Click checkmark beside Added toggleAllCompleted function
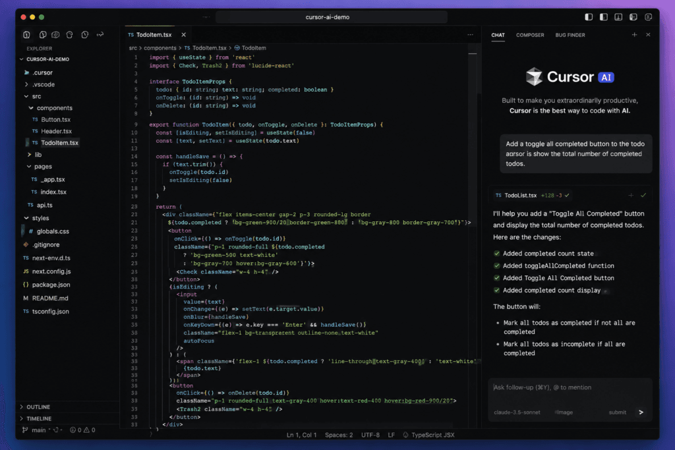675x450 pixels. (x=497, y=266)
